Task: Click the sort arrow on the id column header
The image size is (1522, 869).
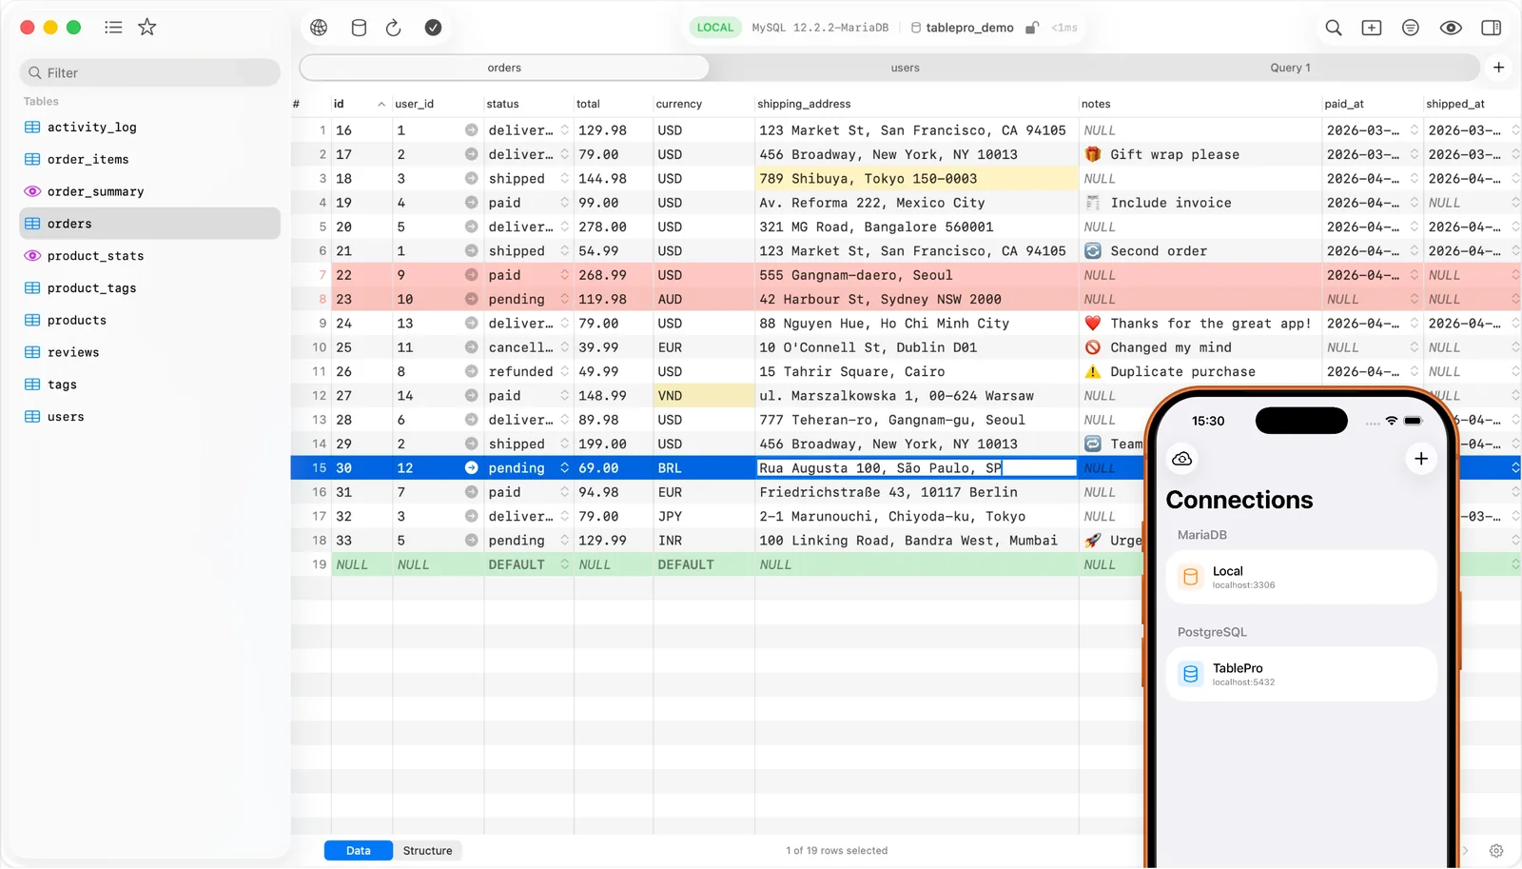Action: [381, 104]
